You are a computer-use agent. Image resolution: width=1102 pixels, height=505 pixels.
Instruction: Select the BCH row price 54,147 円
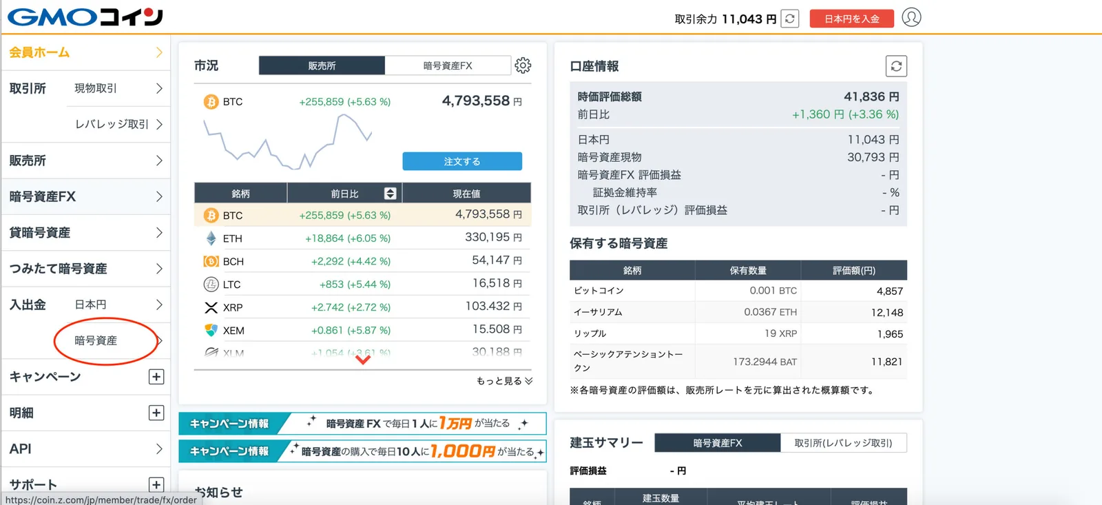[497, 260]
